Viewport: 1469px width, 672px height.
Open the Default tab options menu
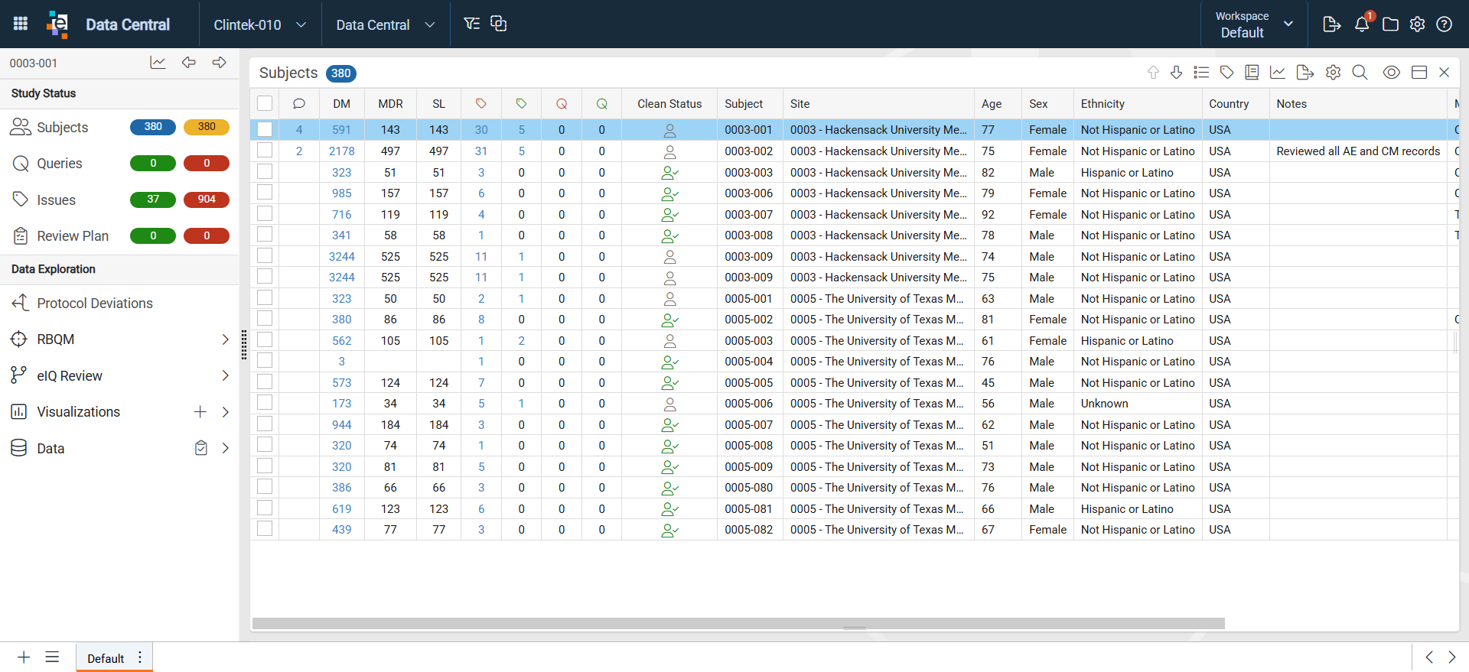140,657
